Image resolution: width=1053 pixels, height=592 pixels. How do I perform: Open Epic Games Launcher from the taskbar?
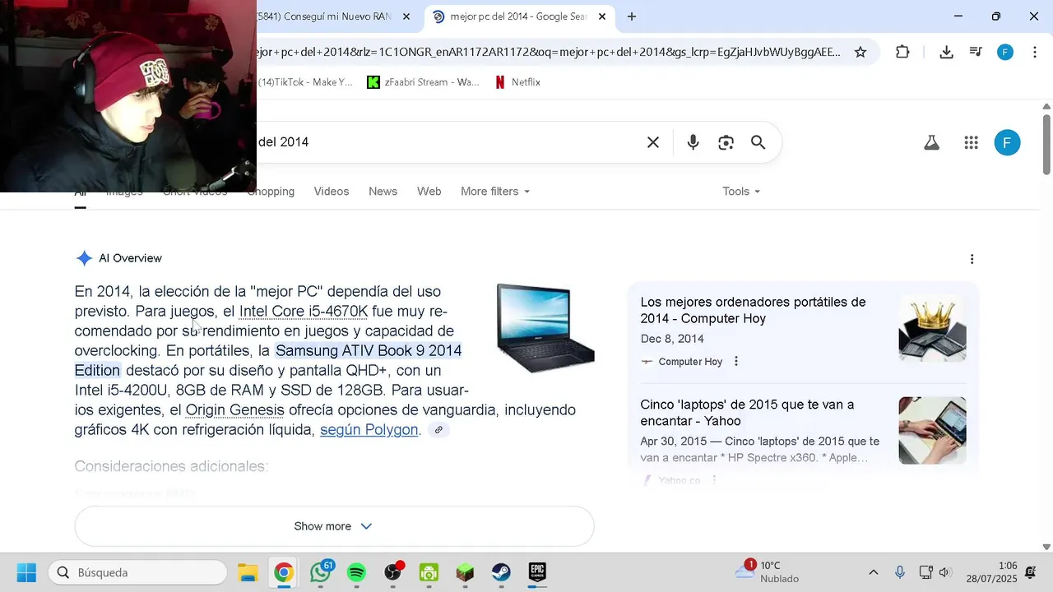tap(537, 572)
